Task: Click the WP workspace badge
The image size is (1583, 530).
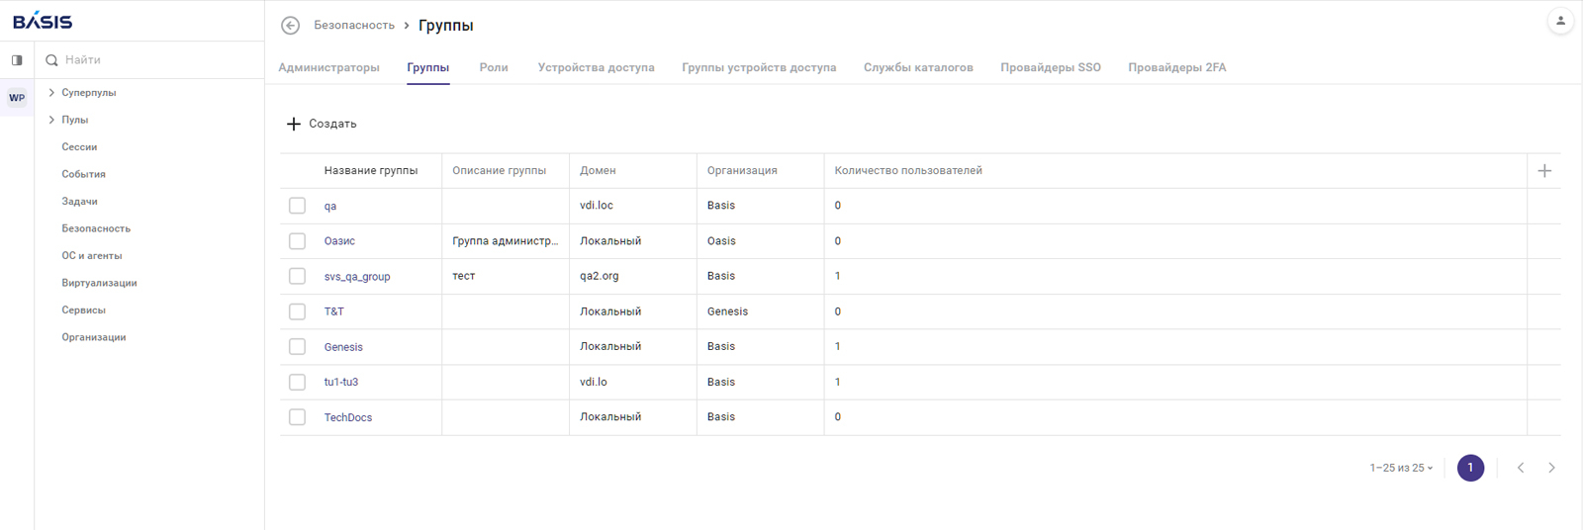Action: 17,98
